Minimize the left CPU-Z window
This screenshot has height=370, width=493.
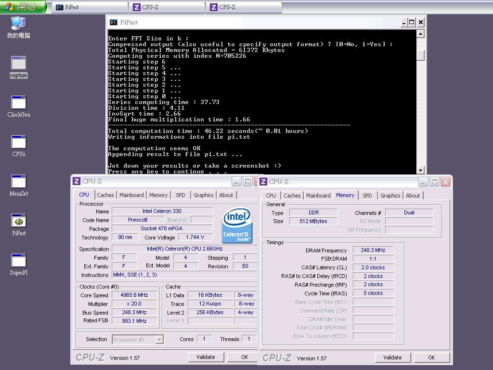coord(236,182)
